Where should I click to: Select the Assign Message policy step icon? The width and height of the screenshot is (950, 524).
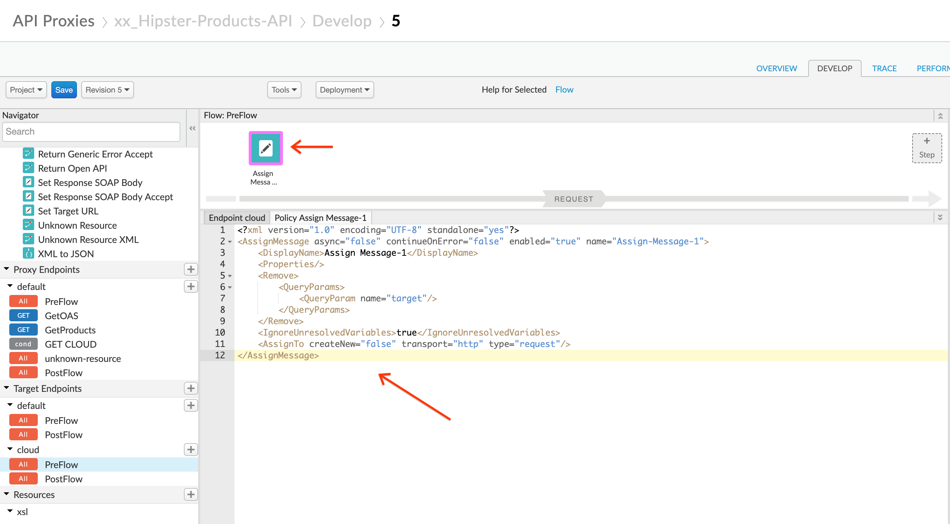tap(265, 148)
